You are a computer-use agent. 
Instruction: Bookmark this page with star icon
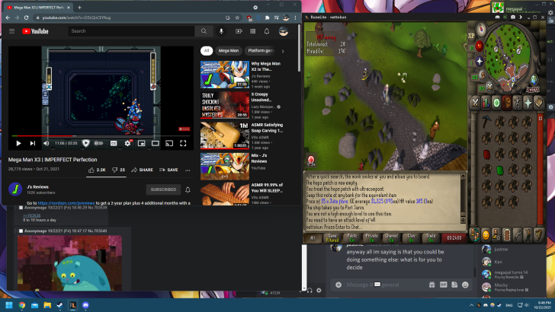pyautogui.click(x=237, y=18)
